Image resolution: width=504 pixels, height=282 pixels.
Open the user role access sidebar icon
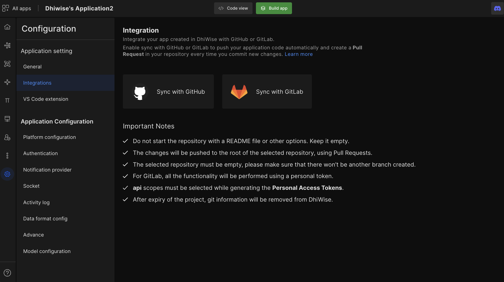[7, 137]
